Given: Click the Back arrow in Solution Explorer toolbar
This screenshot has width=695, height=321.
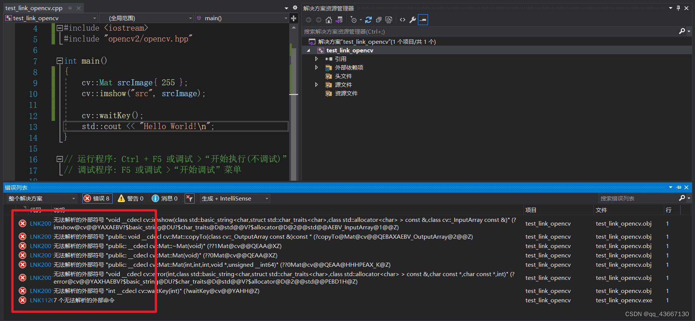Looking at the screenshot, I should click(x=309, y=20).
